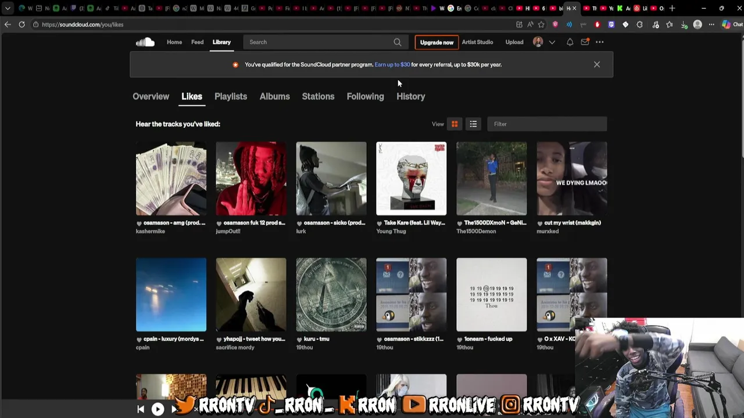The image size is (744, 418).
Task: Switch to the History tab
Action: (x=411, y=96)
